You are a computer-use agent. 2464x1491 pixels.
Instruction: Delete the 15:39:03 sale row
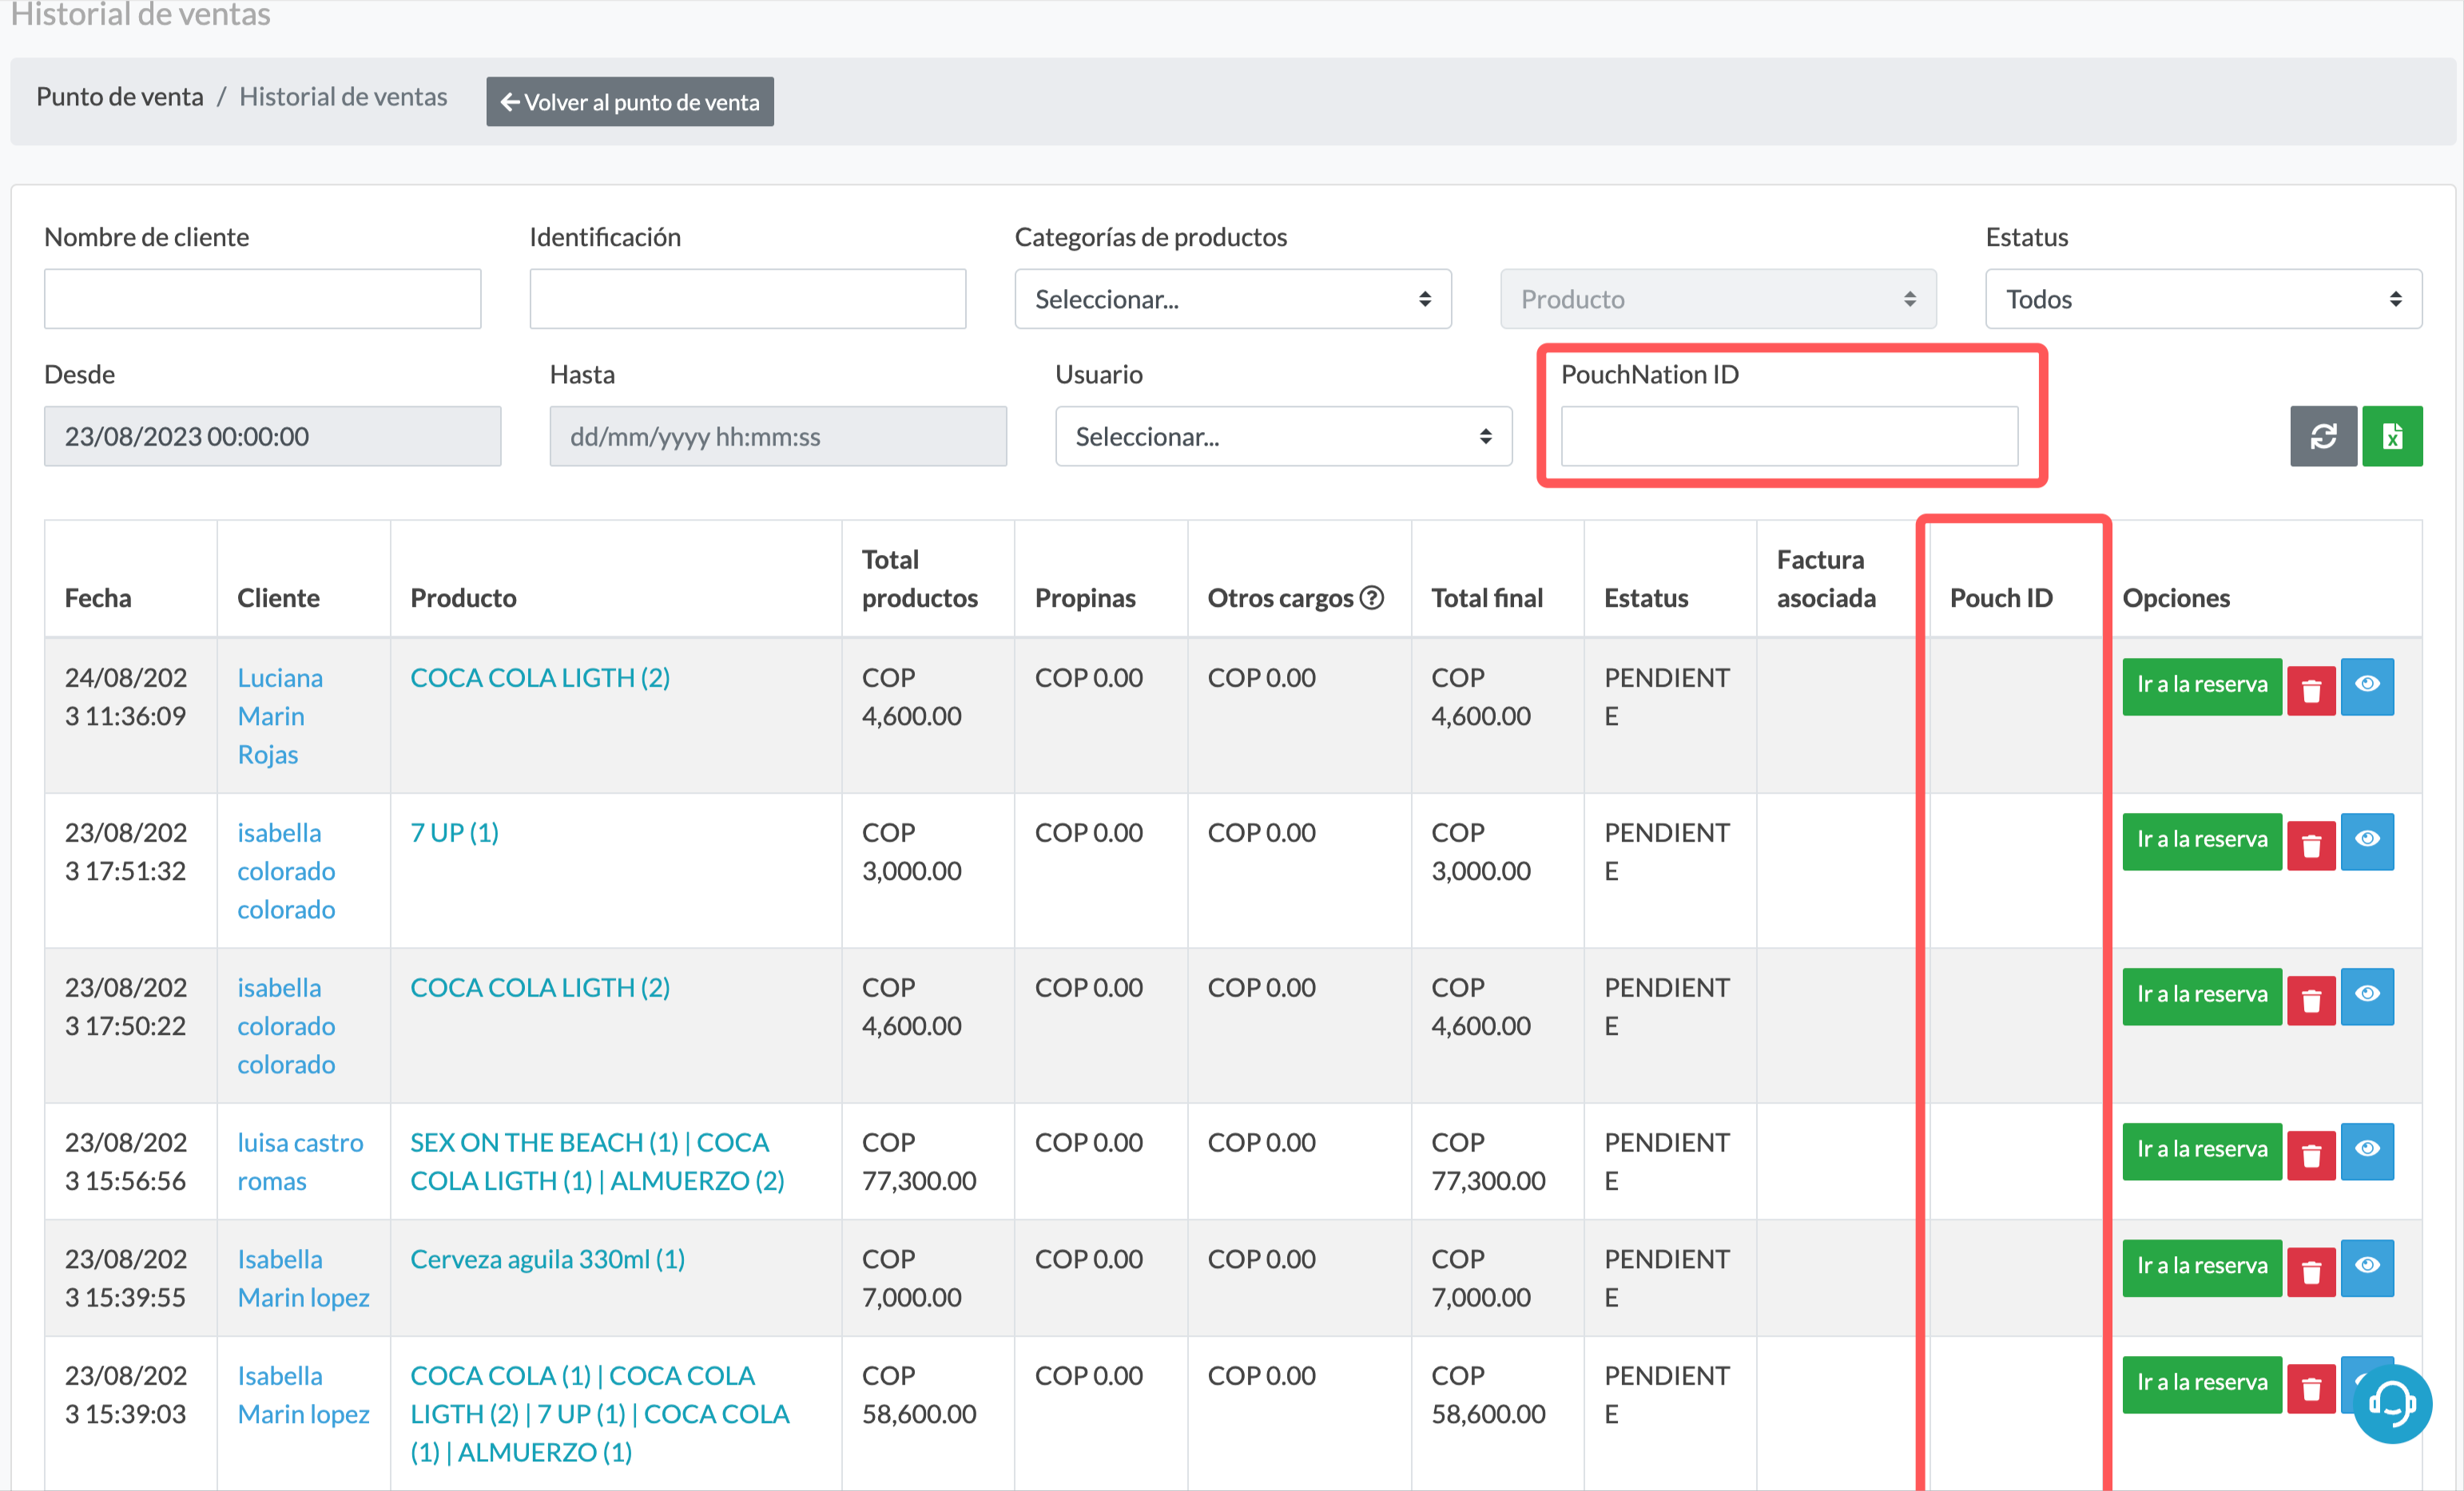[x=2311, y=1389]
